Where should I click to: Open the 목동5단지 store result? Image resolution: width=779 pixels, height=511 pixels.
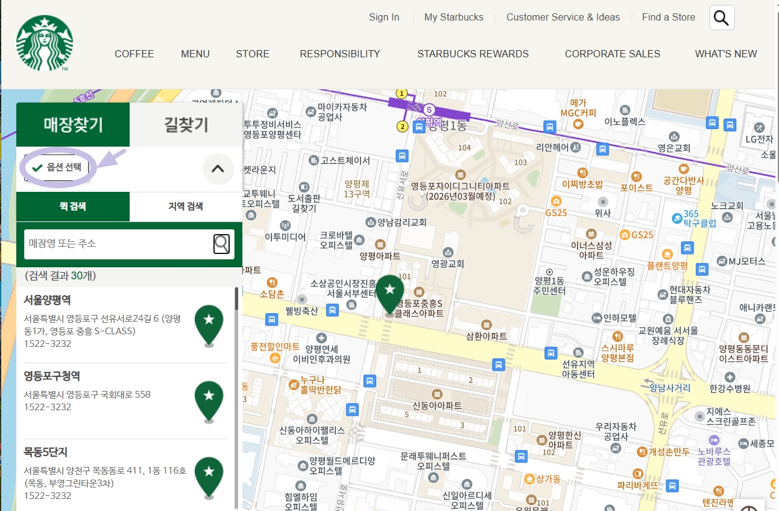[125, 477]
